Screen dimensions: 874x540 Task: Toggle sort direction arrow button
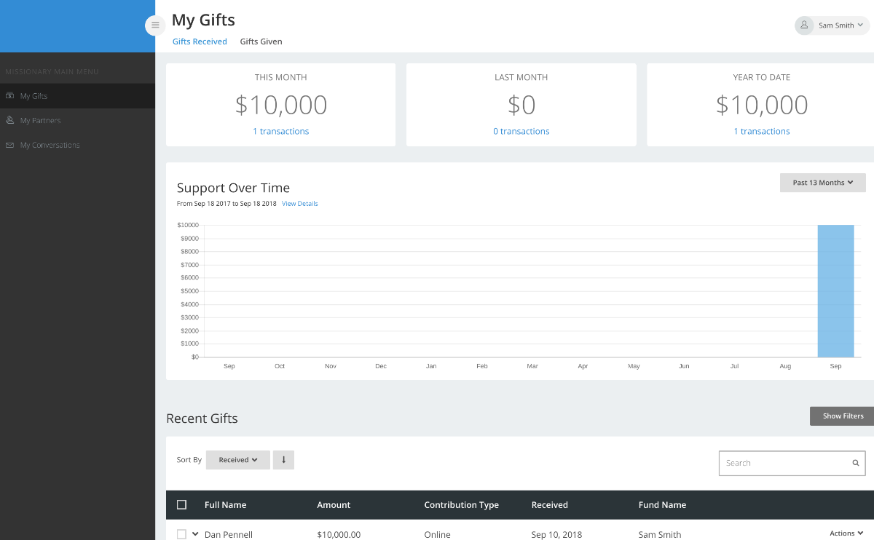pos(283,460)
